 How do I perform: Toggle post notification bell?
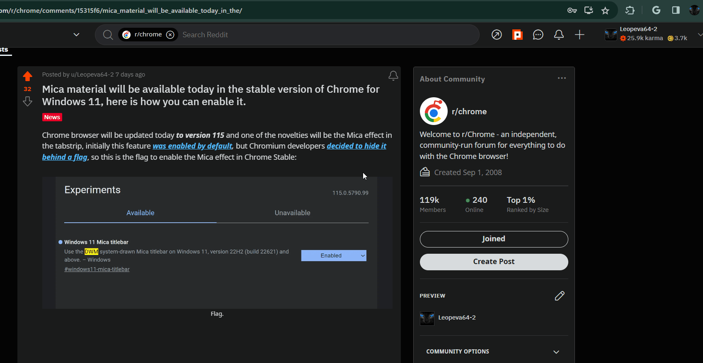tap(393, 76)
